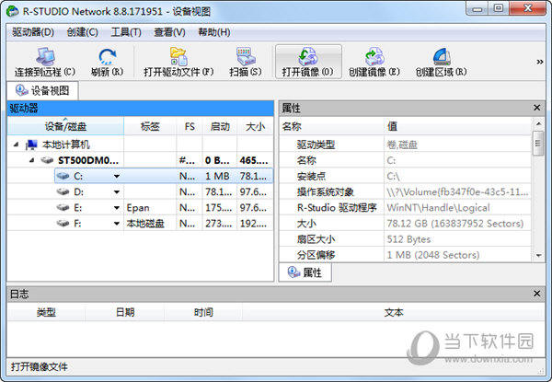The height and width of the screenshot is (382, 552).
Task: Click the Local Computer (本地计算机) icon
Action: point(31,145)
